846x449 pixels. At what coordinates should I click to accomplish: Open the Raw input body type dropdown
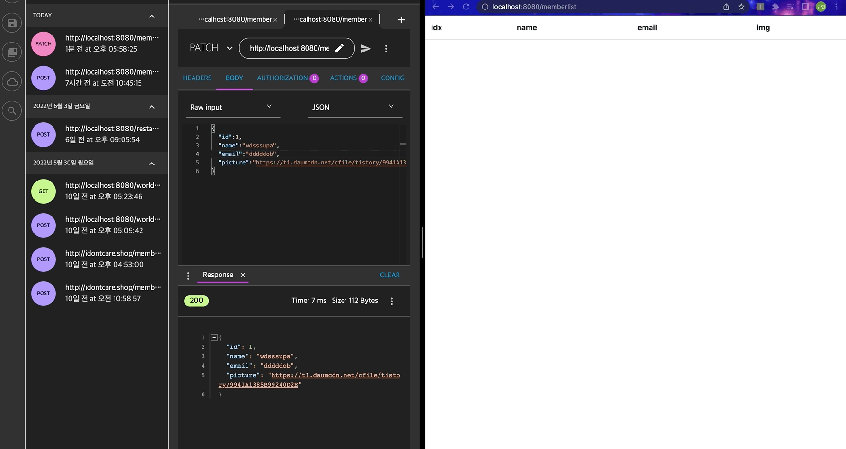[x=233, y=107]
